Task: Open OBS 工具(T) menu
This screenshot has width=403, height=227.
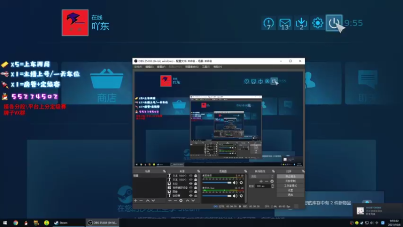Action: coord(206,67)
